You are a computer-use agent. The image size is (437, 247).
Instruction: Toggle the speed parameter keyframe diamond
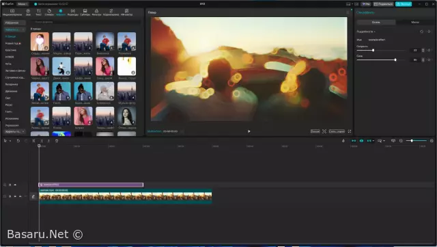(429, 51)
